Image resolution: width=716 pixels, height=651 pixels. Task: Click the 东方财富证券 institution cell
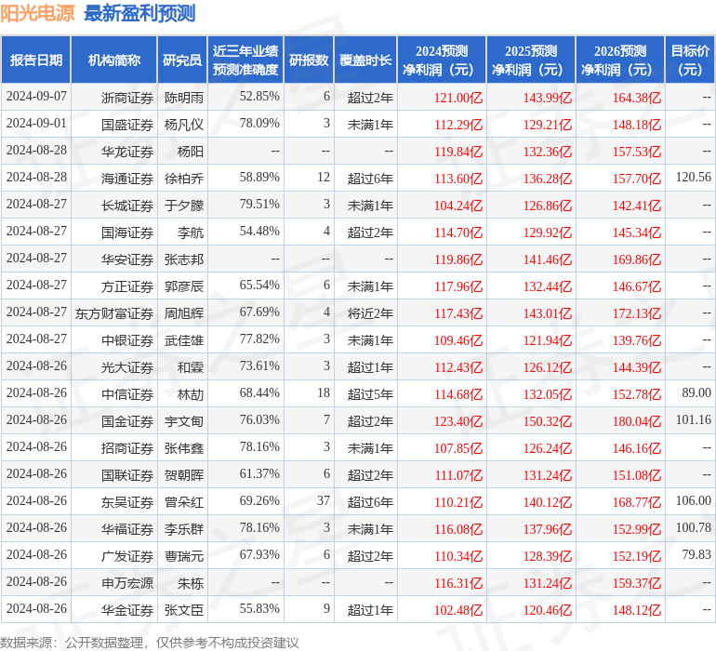point(114,313)
